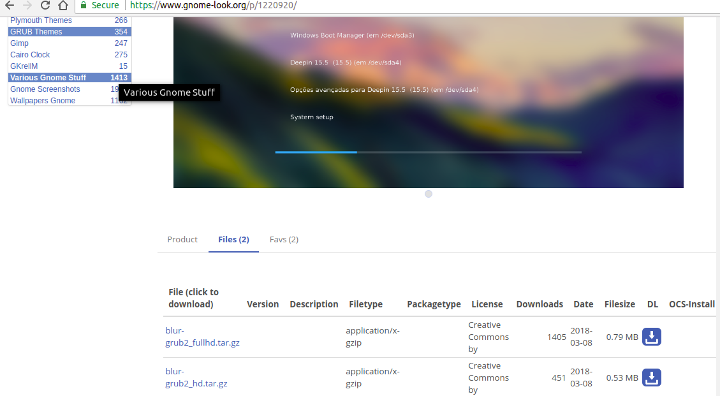Viewport: 720px width, 396px height.
Task: Click the 451 downloads value
Action: [559, 378]
